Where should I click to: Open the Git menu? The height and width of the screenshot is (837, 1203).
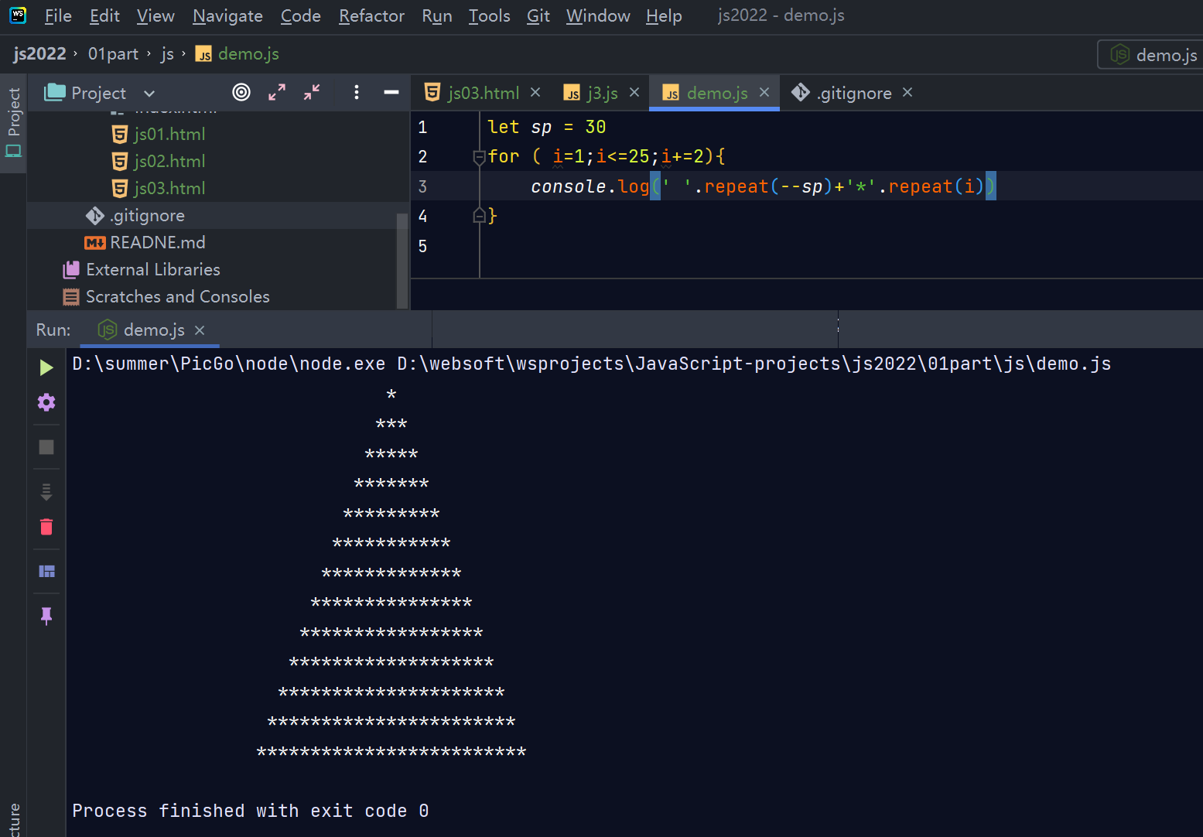[x=538, y=15]
